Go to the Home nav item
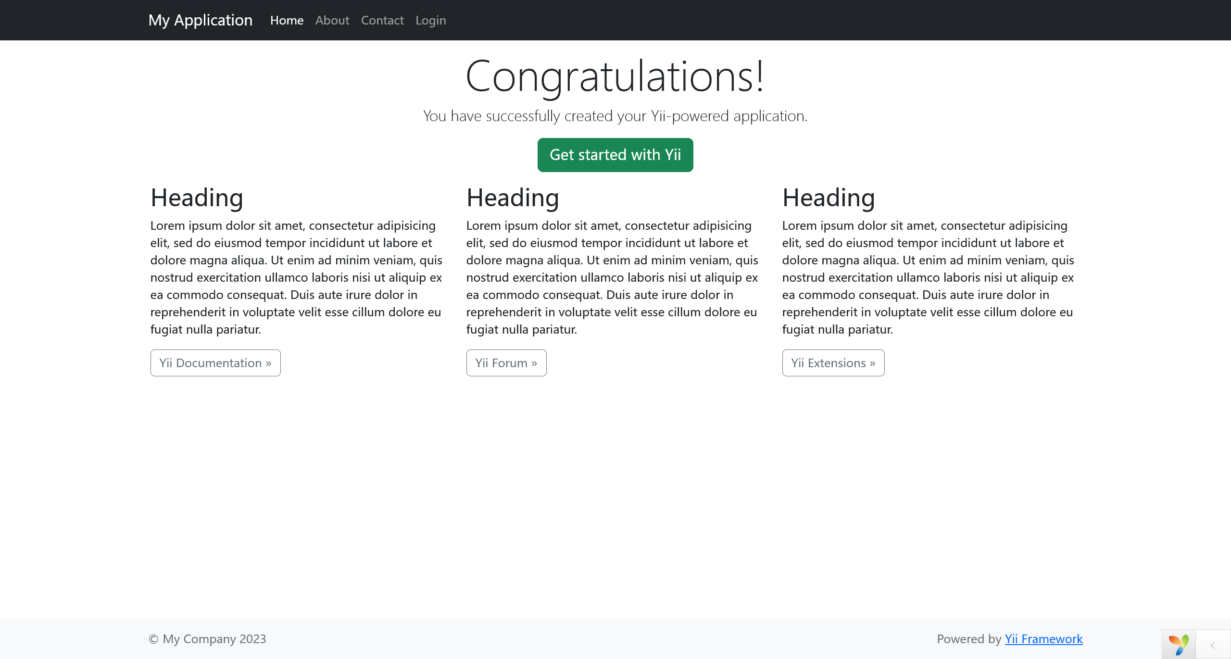Viewport: 1231px width, 659px height. point(287,20)
